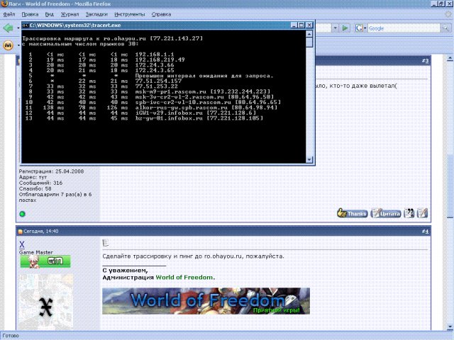Click the page scrollbar down arrow

(x=450, y=327)
